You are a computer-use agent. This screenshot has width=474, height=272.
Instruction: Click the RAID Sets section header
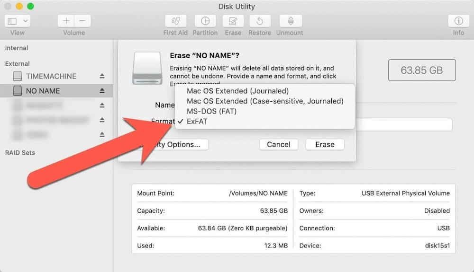click(20, 153)
